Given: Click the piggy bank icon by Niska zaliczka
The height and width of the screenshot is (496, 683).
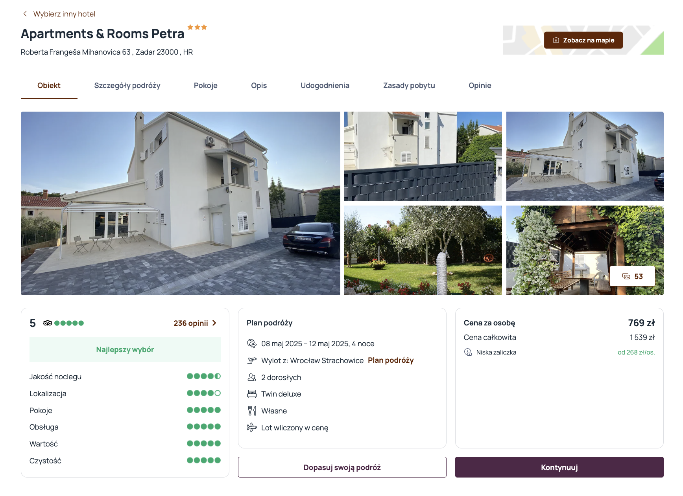Looking at the screenshot, I should point(468,352).
